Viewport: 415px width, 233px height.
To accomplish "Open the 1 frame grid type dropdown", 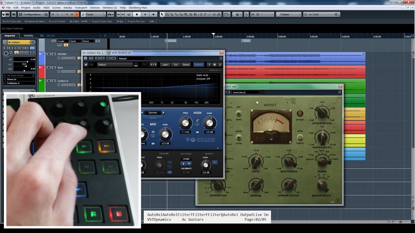I will (x=289, y=15).
